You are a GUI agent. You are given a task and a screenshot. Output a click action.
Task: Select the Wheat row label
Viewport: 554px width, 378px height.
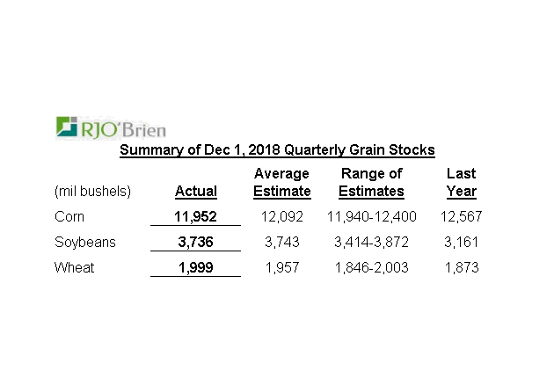(x=73, y=267)
